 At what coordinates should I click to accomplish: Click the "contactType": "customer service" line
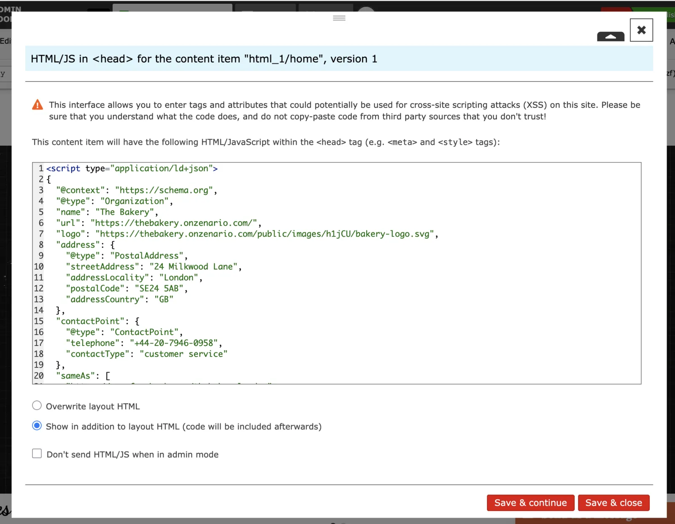coord(146,354)
